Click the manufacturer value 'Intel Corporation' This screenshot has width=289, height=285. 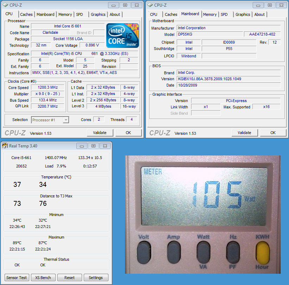(229, 28)
